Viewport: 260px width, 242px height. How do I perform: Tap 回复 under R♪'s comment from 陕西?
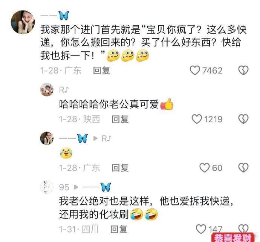(x=120, y=119)
